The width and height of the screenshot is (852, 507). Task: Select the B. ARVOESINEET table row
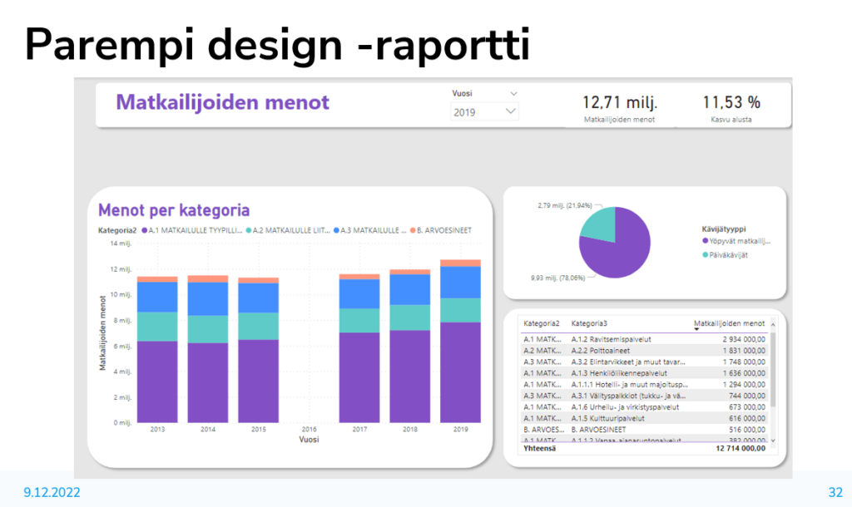(x=644, y=430)
